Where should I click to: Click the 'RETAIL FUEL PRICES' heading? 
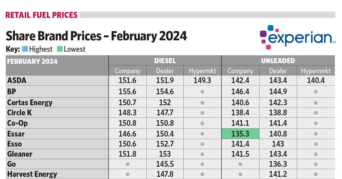(x=41, y=15)
